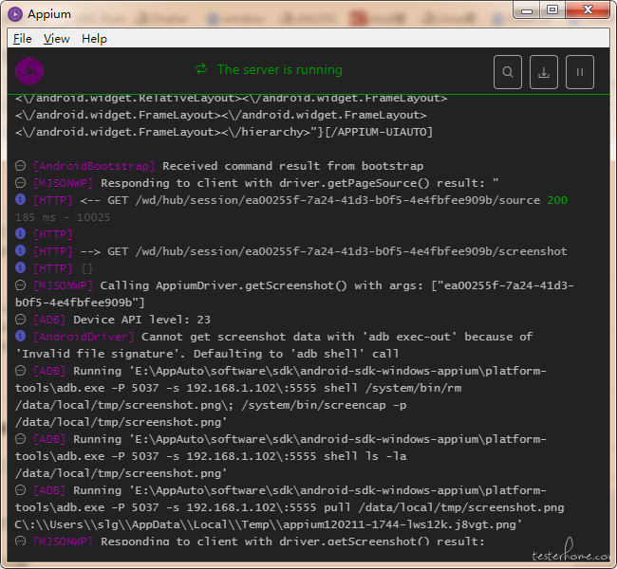Click the '[AndroidDriver]' log tag
This screenshot has width=617, height=569.
pyautogui.click(x=84, y=337)
